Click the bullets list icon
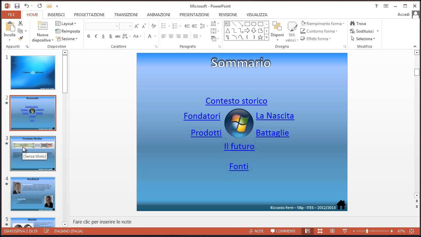 click(x=163, y=26)
